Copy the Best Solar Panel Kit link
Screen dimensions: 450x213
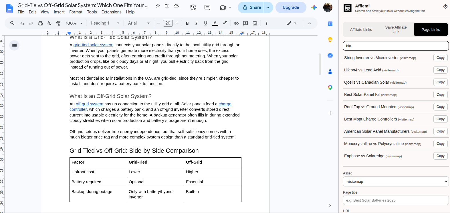click(441, 95)
